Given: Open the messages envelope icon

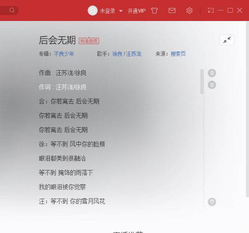Looking at the screenshot, I should 172,10.
